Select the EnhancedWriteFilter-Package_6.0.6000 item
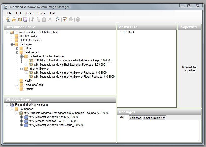Image resolution: width=206 pixels, height=147 pixels. click(73, 60)
